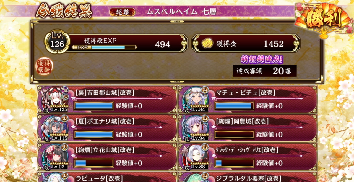The image size is (354, 182).
Task: Click the 合戦結果 title logo
Action: (x=64, y=12)
